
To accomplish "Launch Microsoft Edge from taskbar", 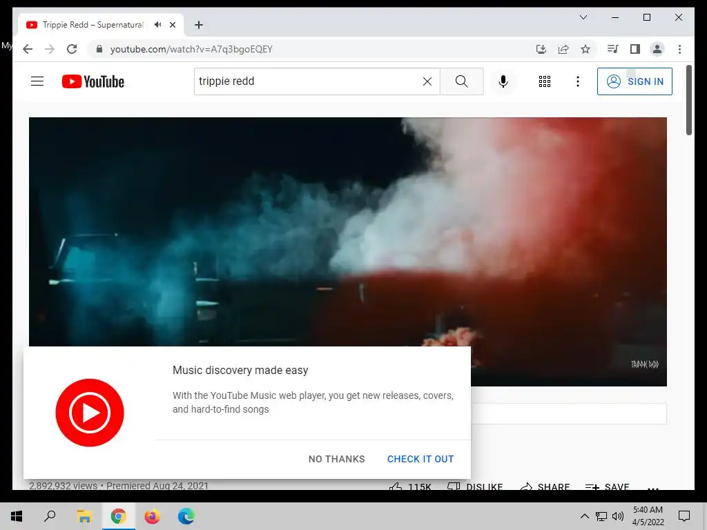I will (x=186, y=516).
